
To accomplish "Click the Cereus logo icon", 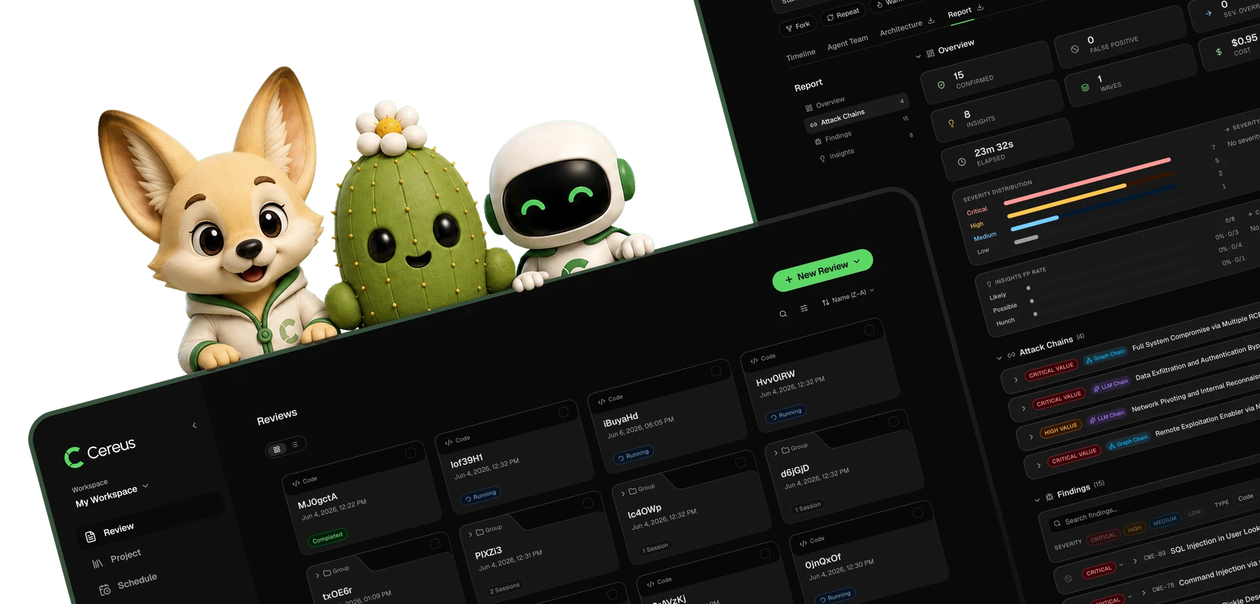I will point(73,457).
